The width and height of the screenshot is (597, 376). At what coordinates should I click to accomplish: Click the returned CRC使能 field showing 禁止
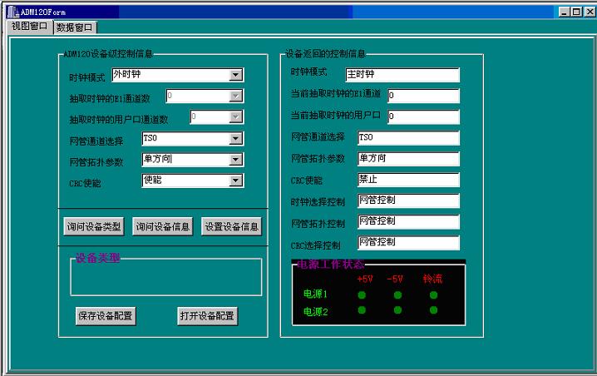(x=407, y=180)
